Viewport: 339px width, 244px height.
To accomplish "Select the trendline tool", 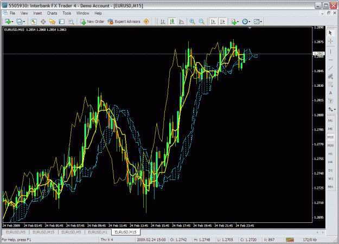I will tap(330, 68).
